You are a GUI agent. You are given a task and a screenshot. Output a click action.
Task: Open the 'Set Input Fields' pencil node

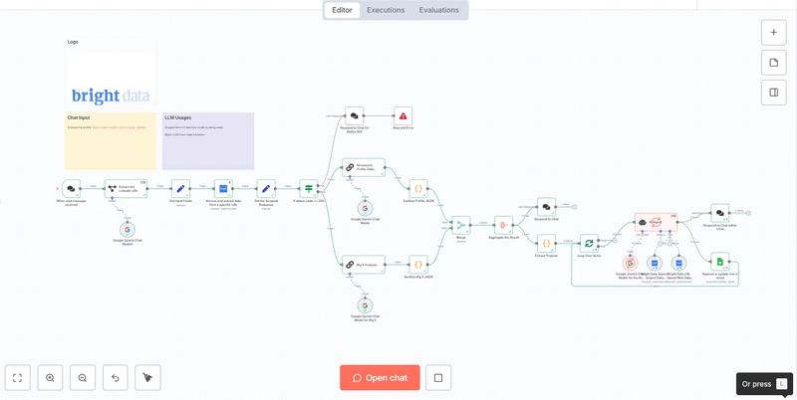coord(180,188)
